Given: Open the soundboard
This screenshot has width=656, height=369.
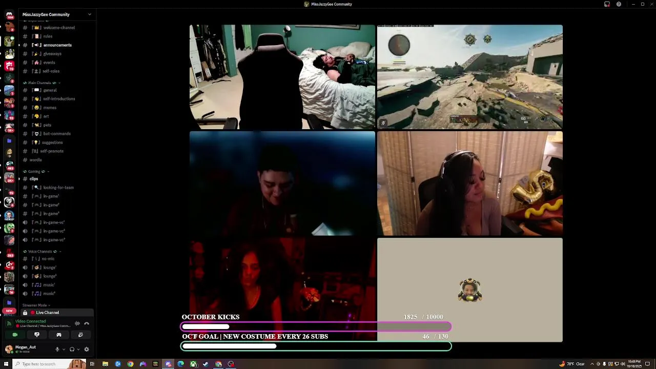Looking at the screenshot, I should [x=80, y=335].
